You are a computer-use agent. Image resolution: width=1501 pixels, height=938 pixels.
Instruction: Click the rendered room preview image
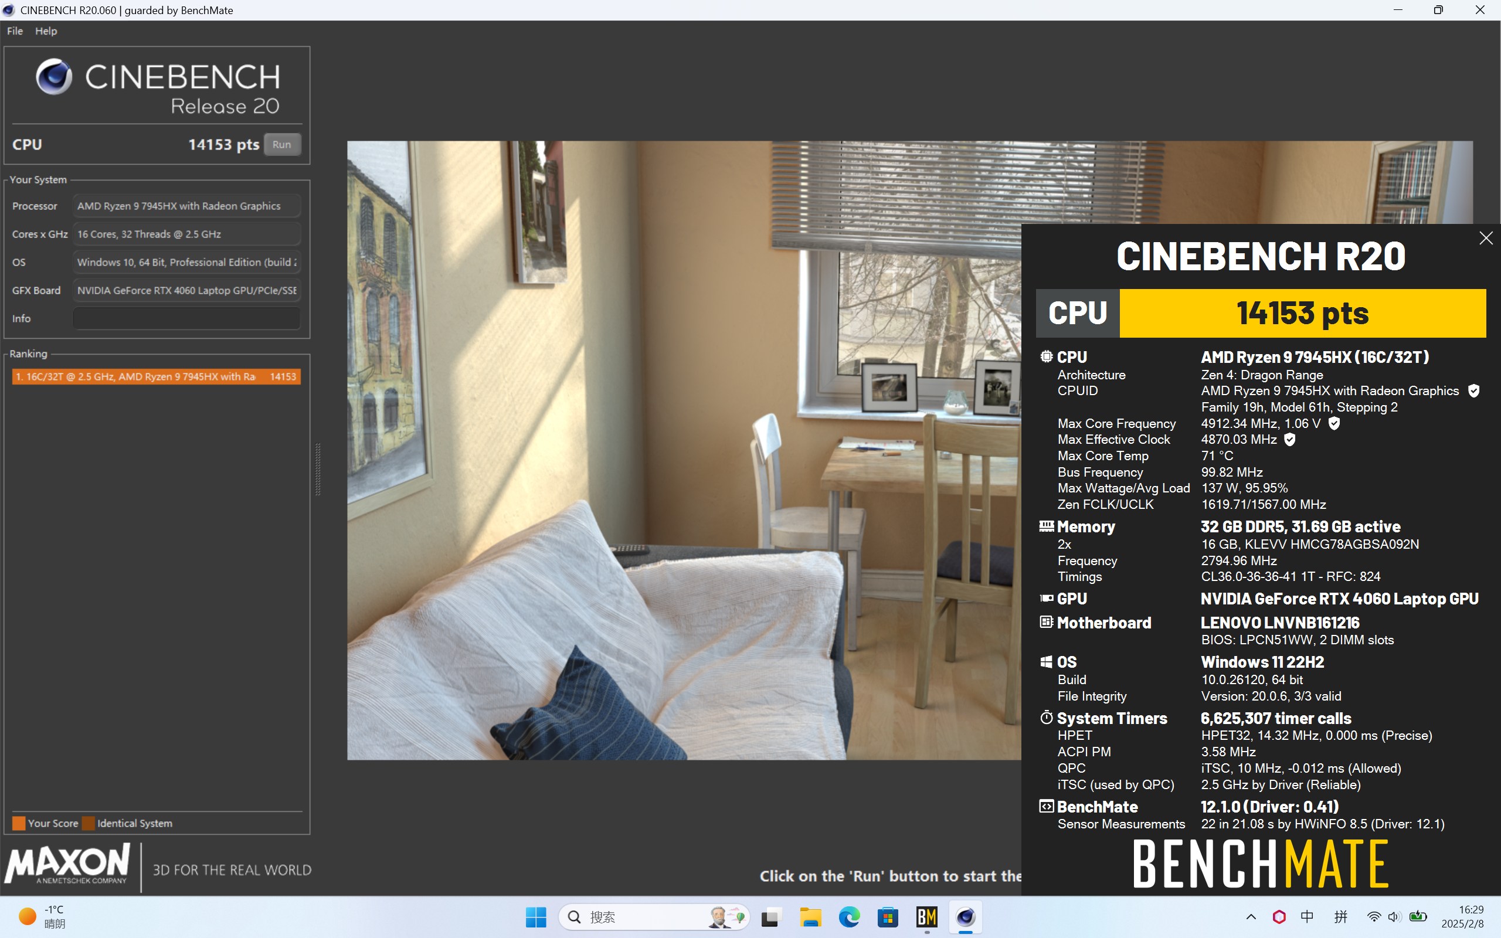pos(684,450)
